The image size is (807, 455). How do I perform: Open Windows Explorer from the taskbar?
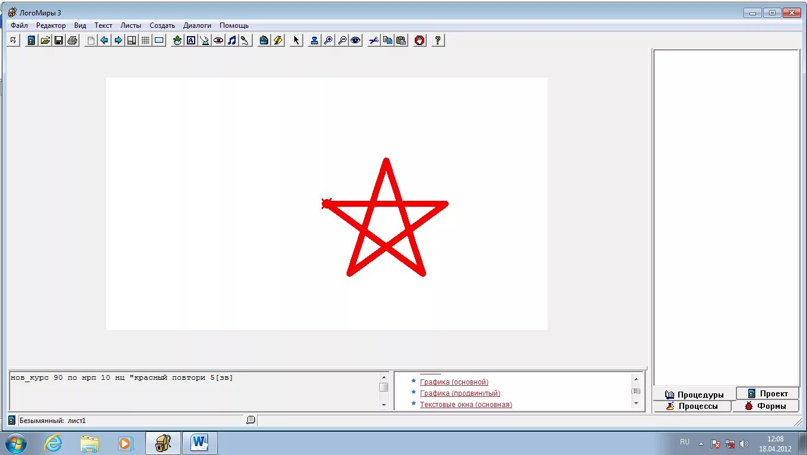[x=90, y=443]
